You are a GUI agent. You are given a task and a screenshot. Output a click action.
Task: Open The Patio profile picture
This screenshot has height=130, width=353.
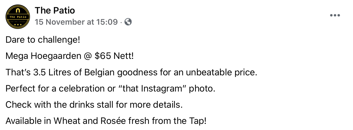pyautogui.click(x=17, y=16)
